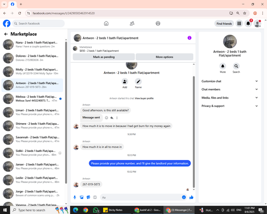Image resolution: width=267 pixels, height=214 pixels.
Task: Mute the conversation with the bell icon
Action: [x=223, y=66]
